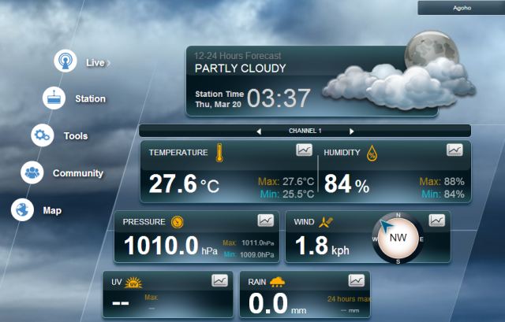Open the rain history graph icon

357,280
